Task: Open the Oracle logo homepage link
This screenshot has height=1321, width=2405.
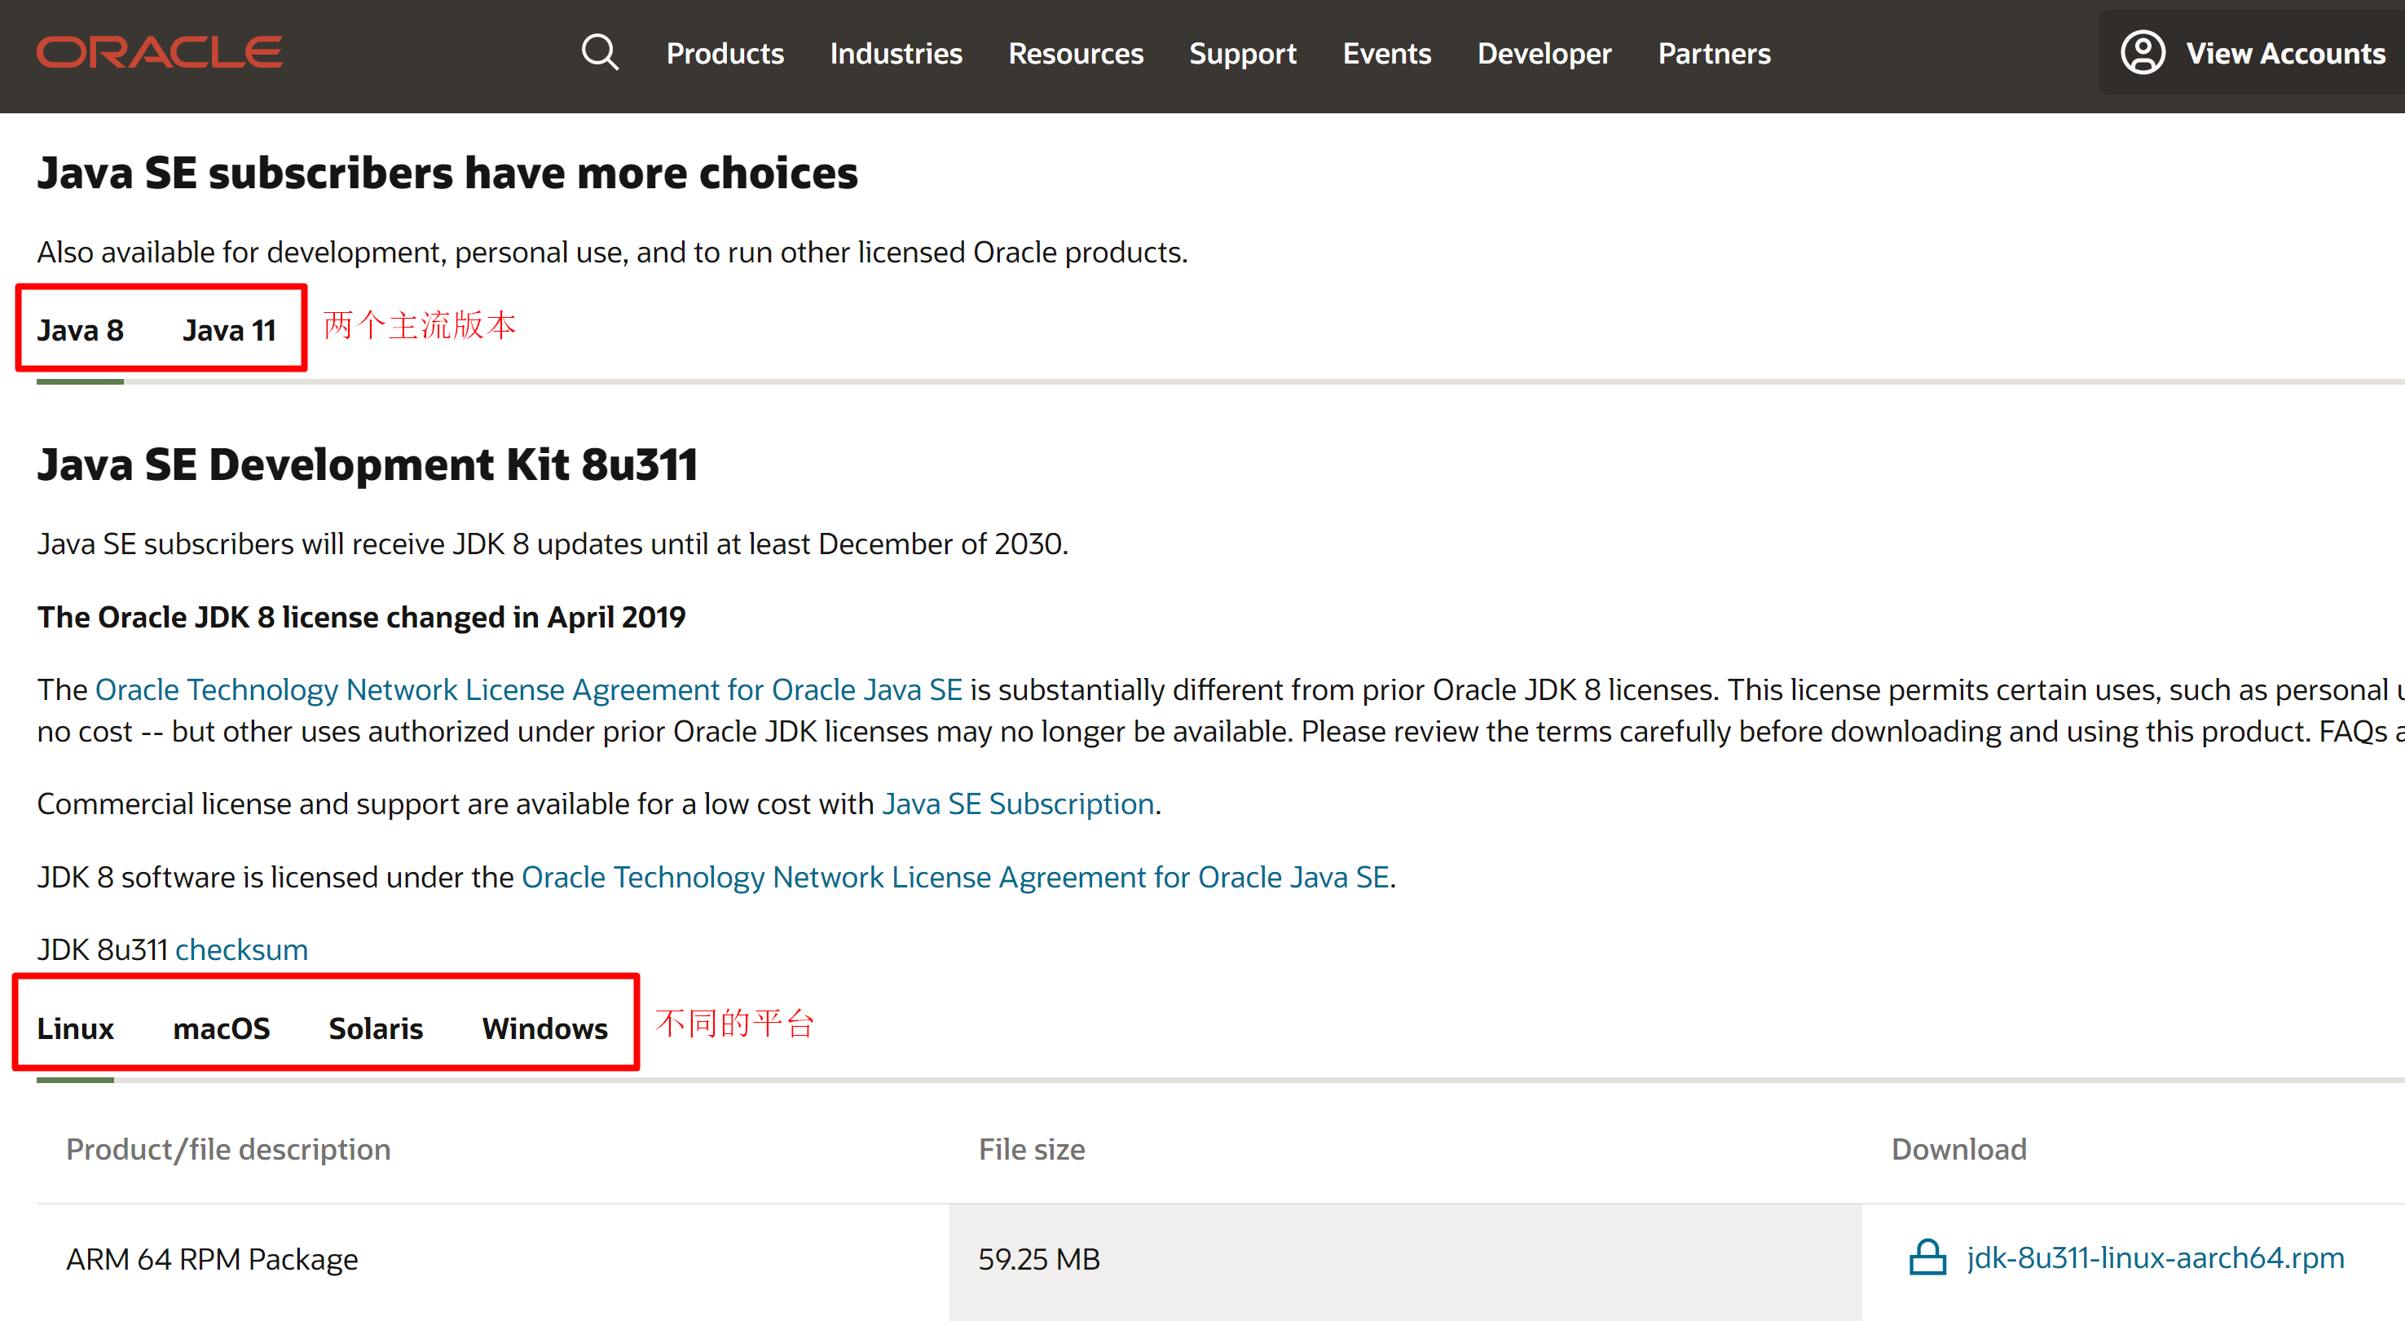Action: [160, 52]
